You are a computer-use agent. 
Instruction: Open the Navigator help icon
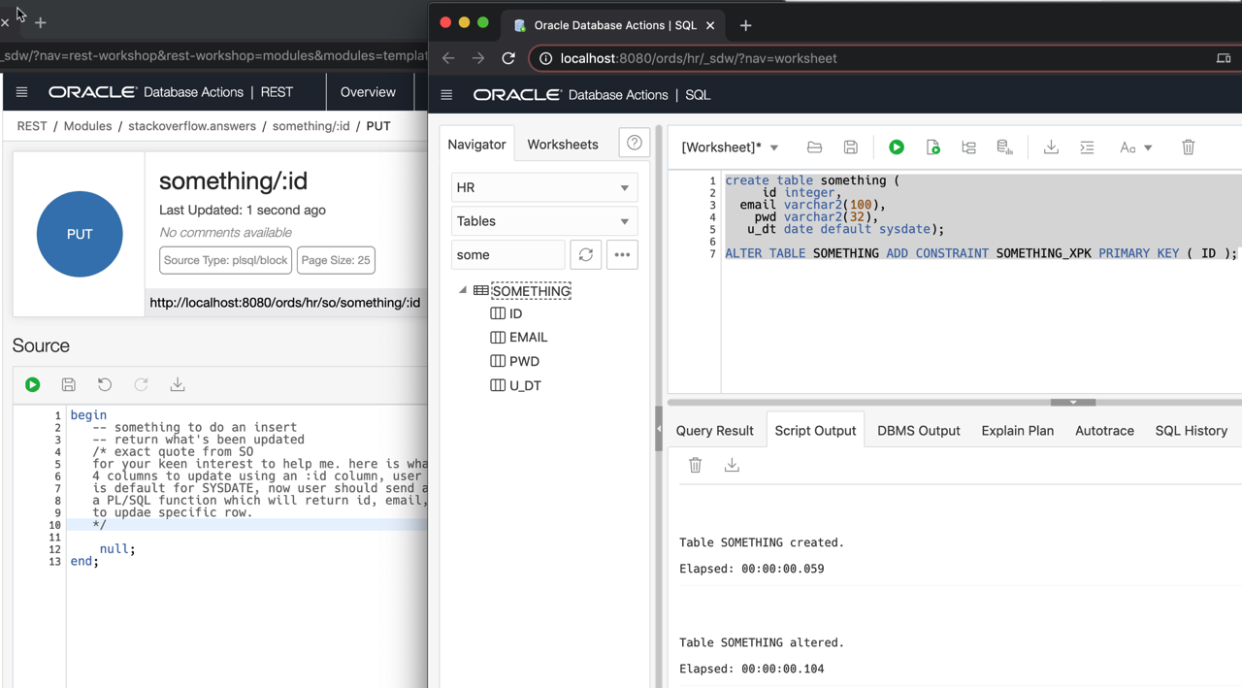(634, 144)
